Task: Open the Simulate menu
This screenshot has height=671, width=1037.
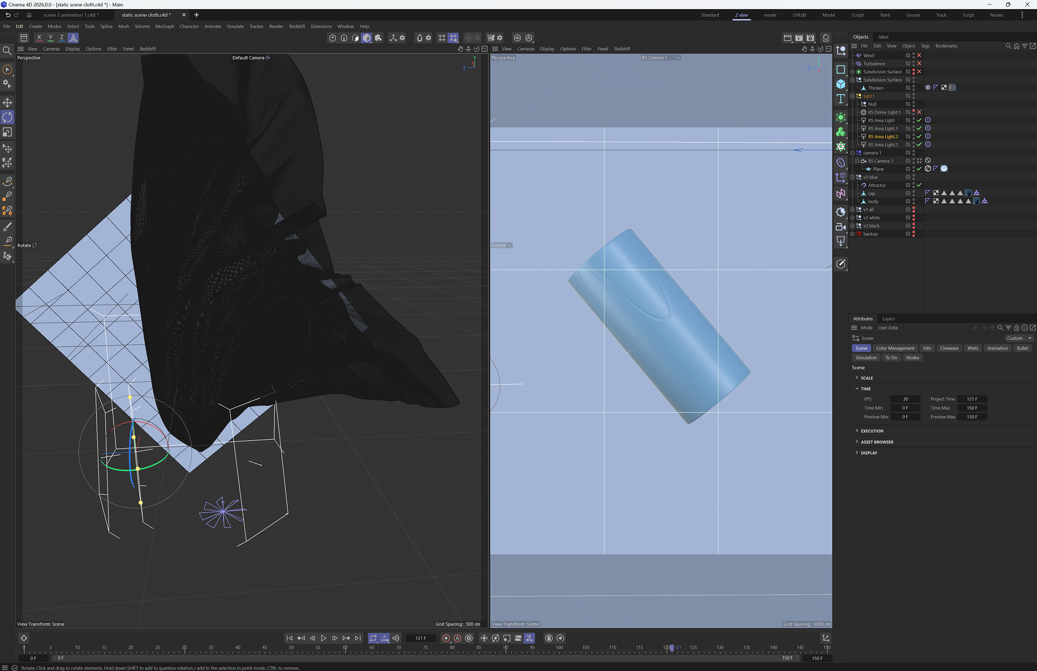Action: coord(235,26)
